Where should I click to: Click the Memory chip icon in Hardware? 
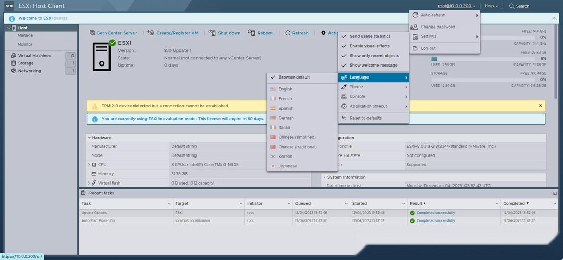[94, 174]
